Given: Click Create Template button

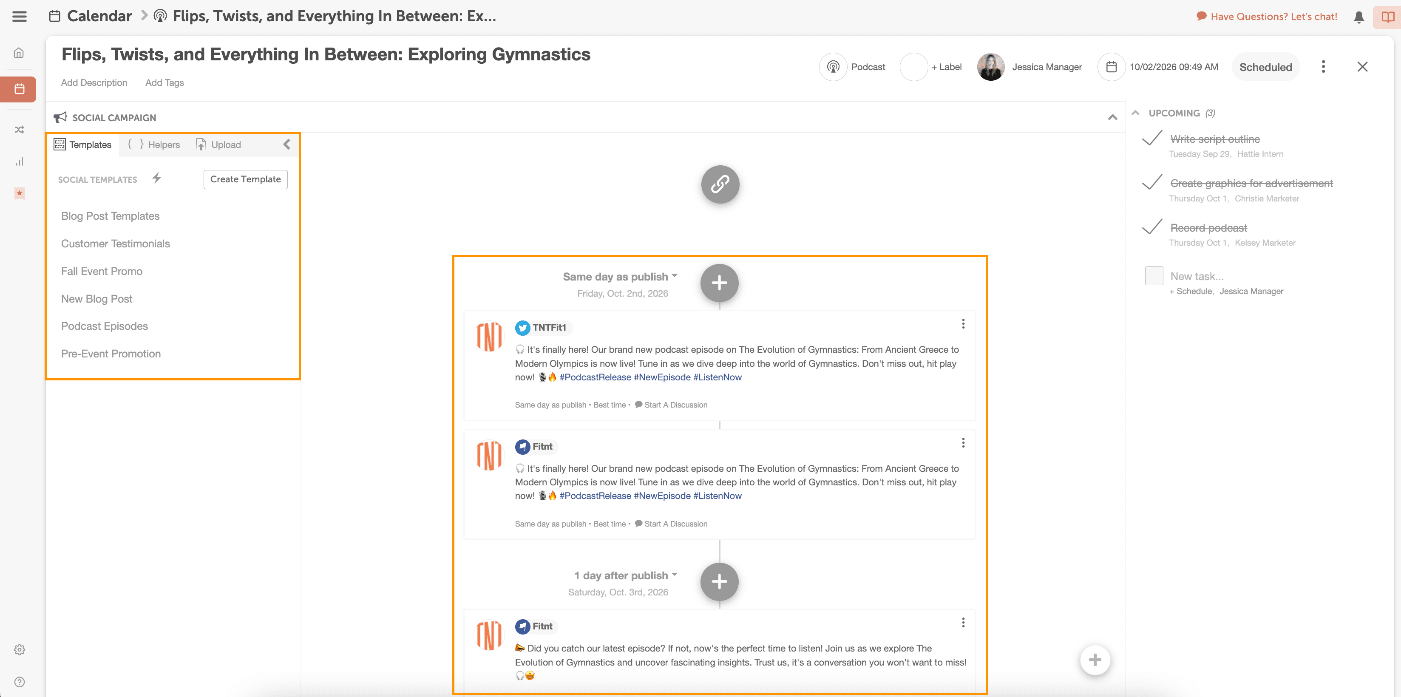Looking at the screenshot, I should pos(245,179).
